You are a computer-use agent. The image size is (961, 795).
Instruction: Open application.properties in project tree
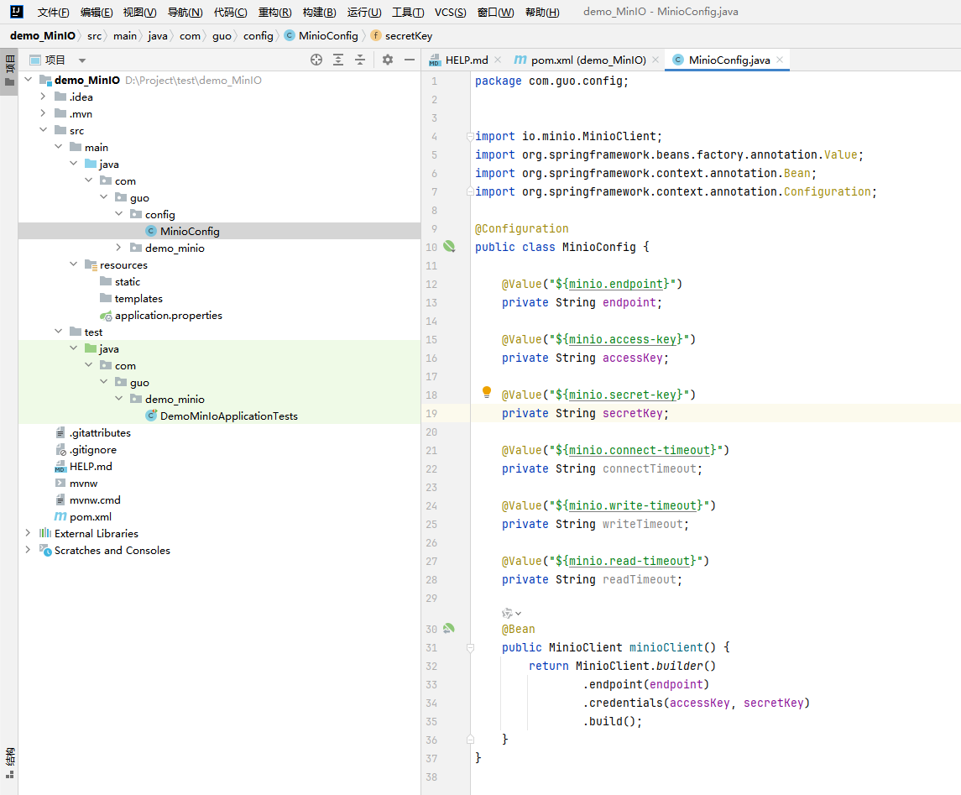coord(169,315)
